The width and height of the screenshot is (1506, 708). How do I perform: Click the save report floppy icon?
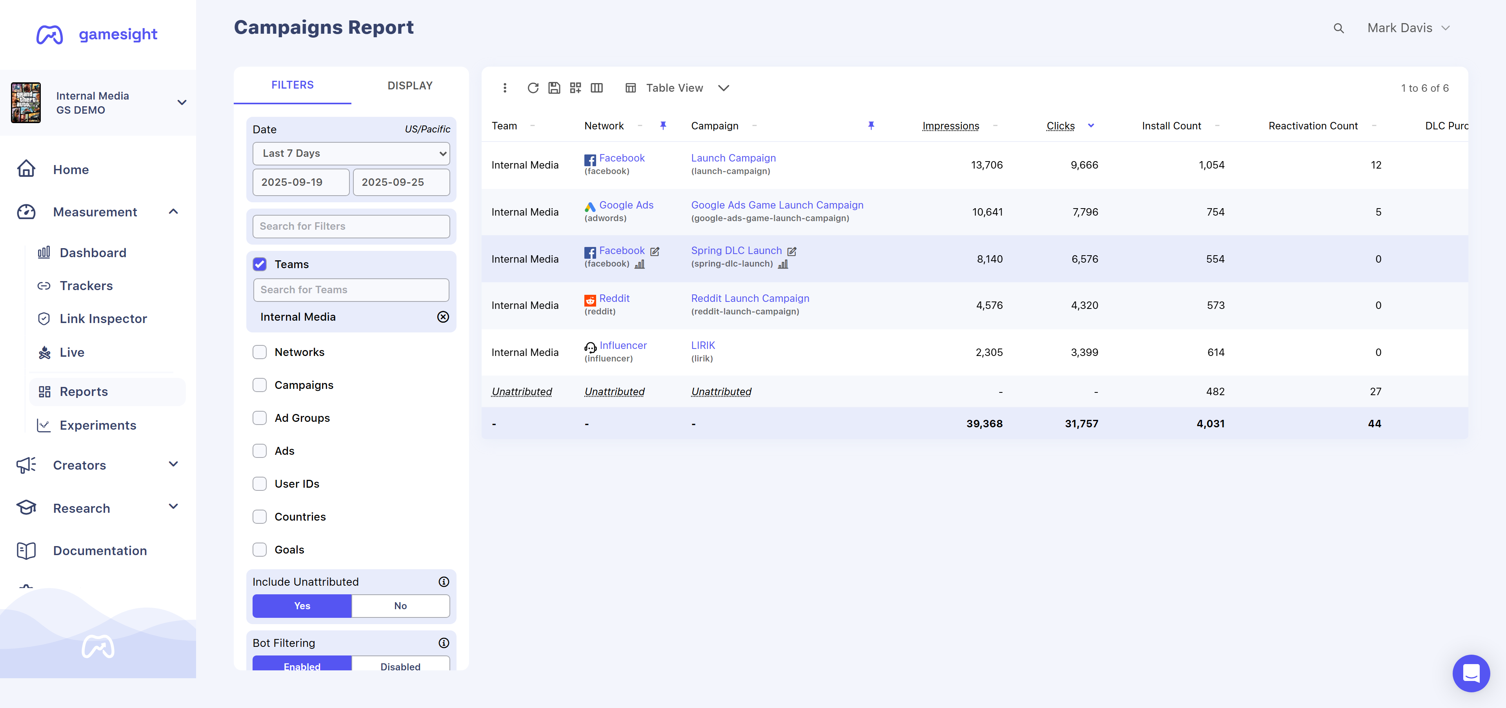pos(554,88)
